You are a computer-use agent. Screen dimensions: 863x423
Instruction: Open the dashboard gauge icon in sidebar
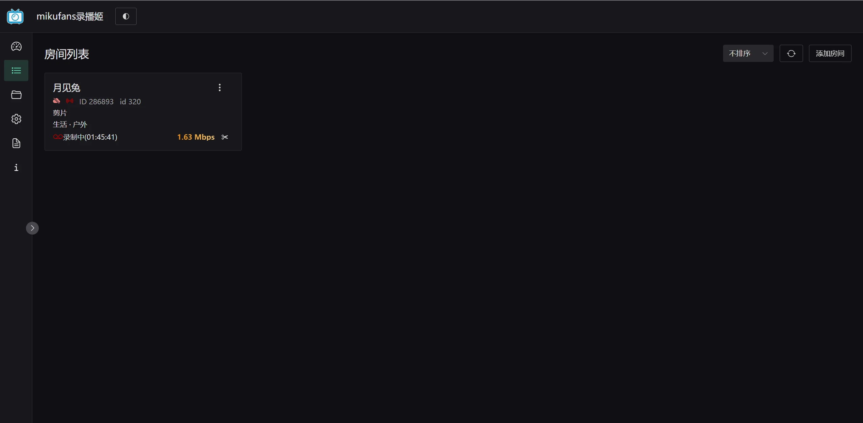coord(16,46)
